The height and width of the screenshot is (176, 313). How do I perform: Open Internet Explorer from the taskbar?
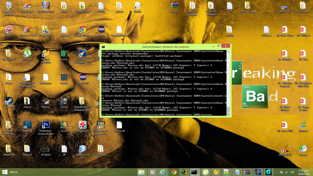coord(163,172)
